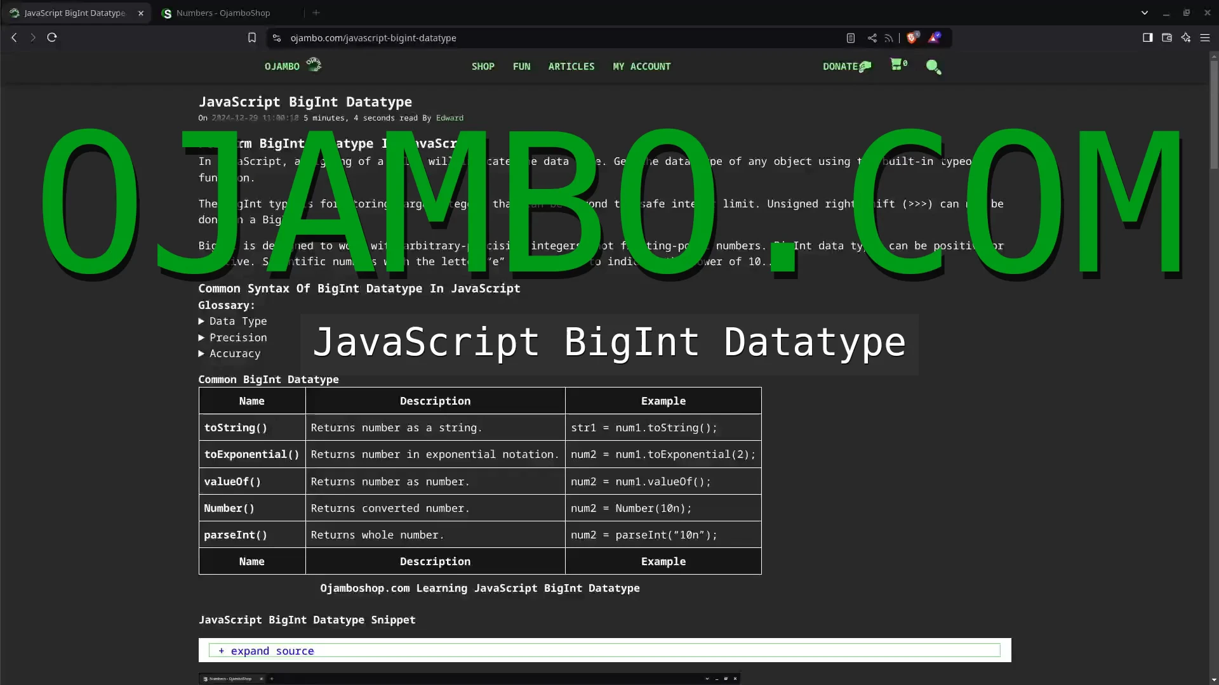
Task: Toggle the browser sidebar panel icon
Action: (1147, 37)
